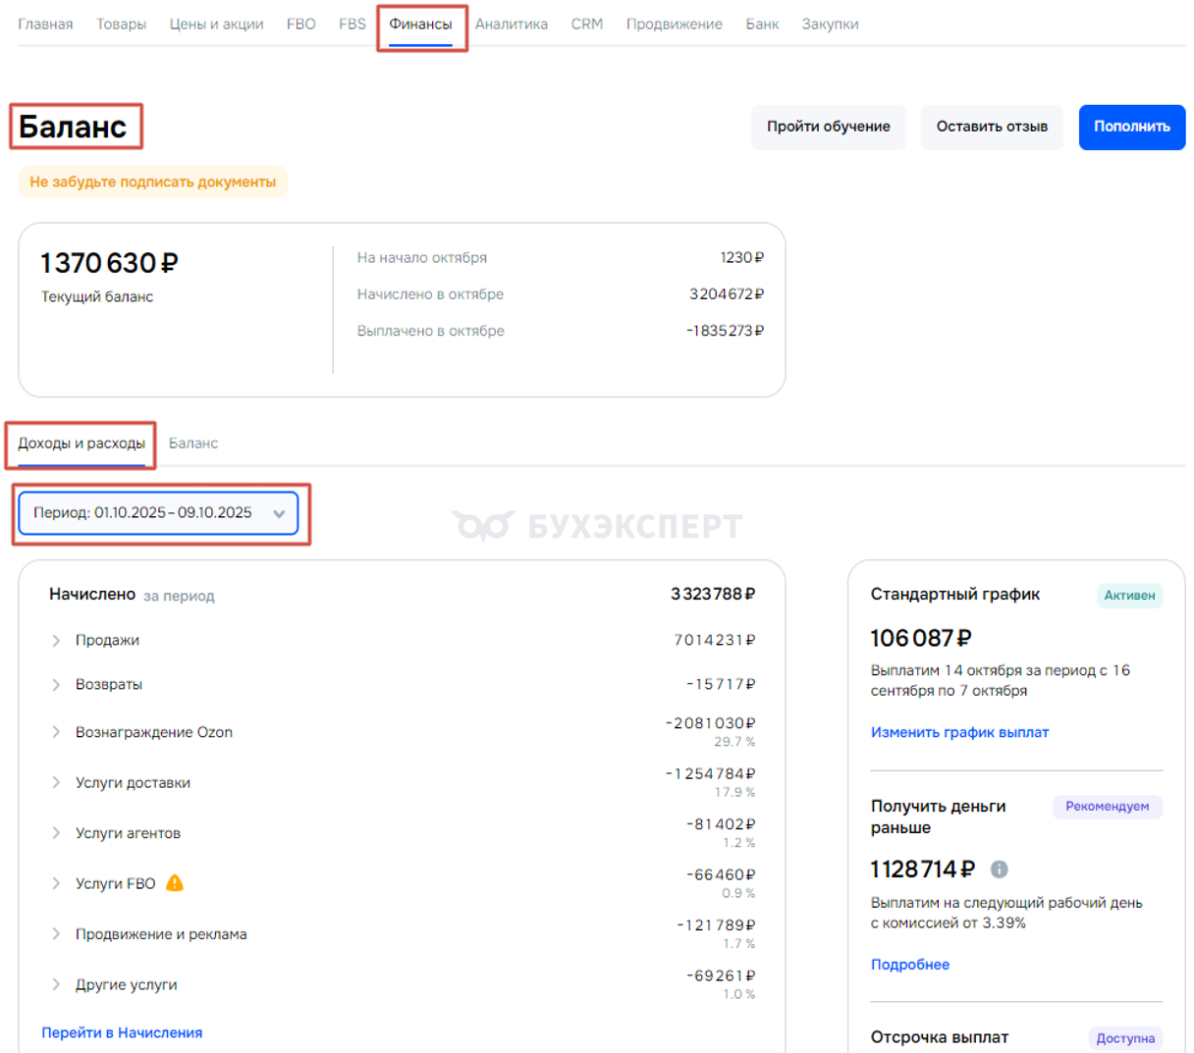Click the Услуги FBO amount -66 460 ₽

pyautogui.click(x=721, y=874)
